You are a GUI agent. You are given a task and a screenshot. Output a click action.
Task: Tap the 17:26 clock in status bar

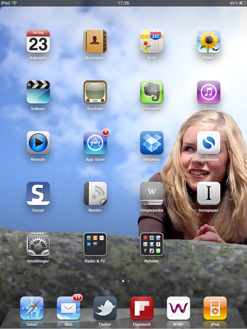pos(123,3)
